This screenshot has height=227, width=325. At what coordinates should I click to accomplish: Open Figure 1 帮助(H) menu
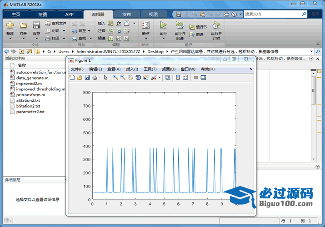(208, 69)
